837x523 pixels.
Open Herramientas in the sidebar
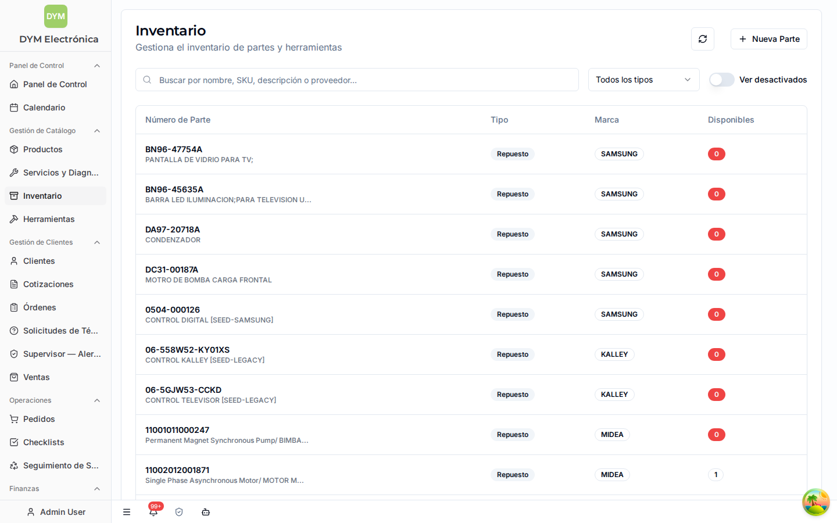[x=55, y=219]
